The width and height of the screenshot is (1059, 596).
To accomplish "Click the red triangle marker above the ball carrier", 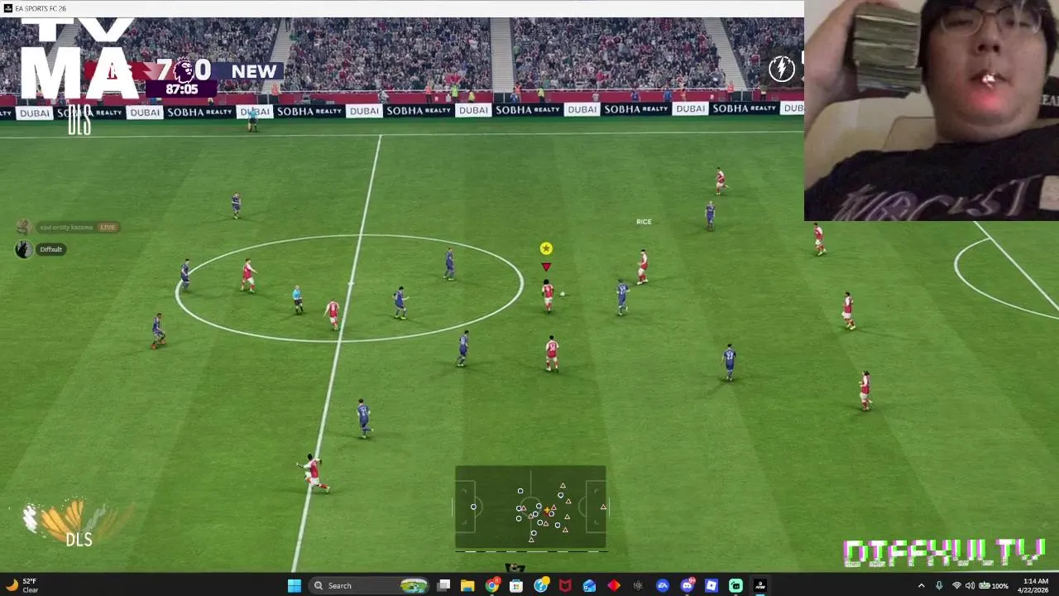I will [546, 267].
